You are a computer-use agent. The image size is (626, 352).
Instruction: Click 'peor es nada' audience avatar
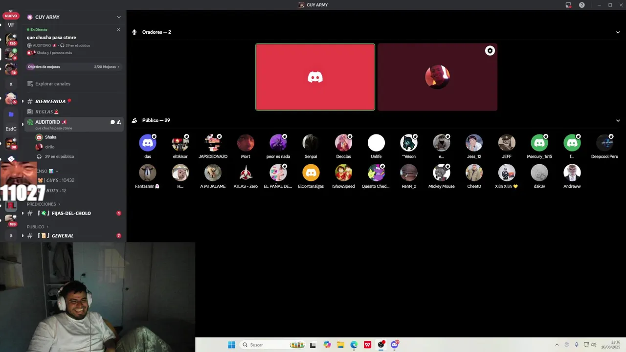click(x=278, y=143)
